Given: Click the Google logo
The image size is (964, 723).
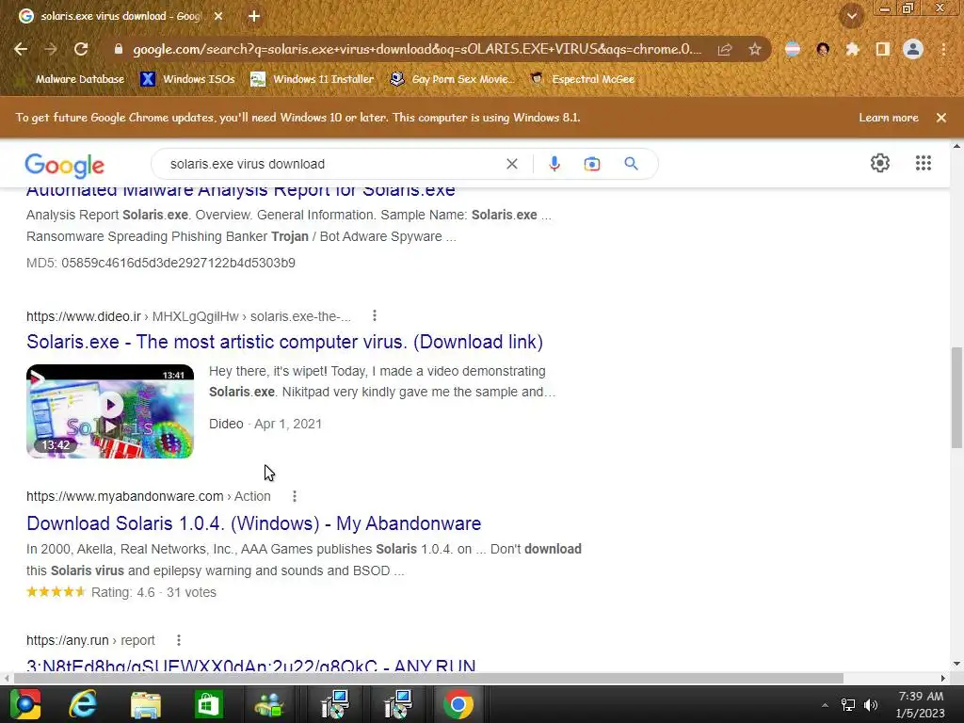Looking at the screenshot, I should click(x=65, y=165).
